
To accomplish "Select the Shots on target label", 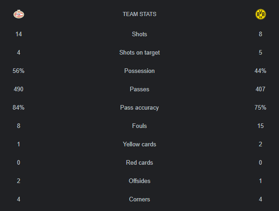I will coord(139,52).
